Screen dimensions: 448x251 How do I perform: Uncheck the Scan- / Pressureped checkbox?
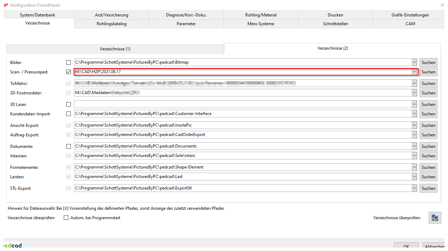click(x=68, y=72)
